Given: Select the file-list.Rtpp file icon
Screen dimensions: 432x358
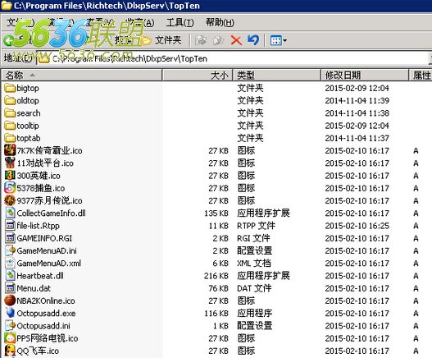Looking at the screenshot, I should [x=10, y=226].
